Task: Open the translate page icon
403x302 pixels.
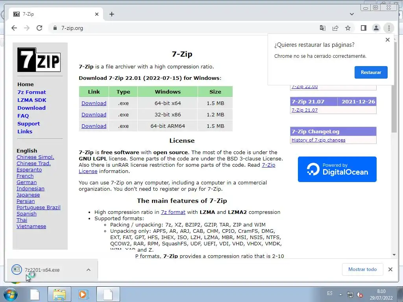Action: point(323,28)
